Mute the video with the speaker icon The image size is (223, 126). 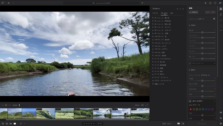click(142, 105)
